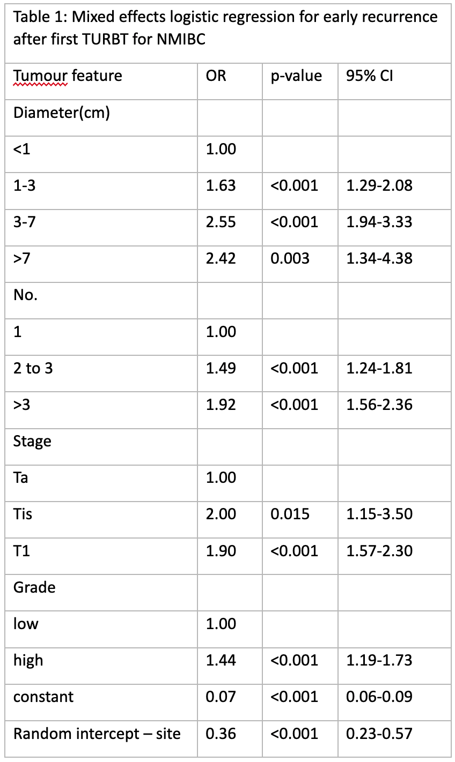Click the p-value cell 0.015
455x762 pixels.
click(290, 514)
